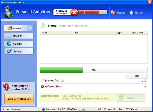Open the Settings section

[19, 51]
